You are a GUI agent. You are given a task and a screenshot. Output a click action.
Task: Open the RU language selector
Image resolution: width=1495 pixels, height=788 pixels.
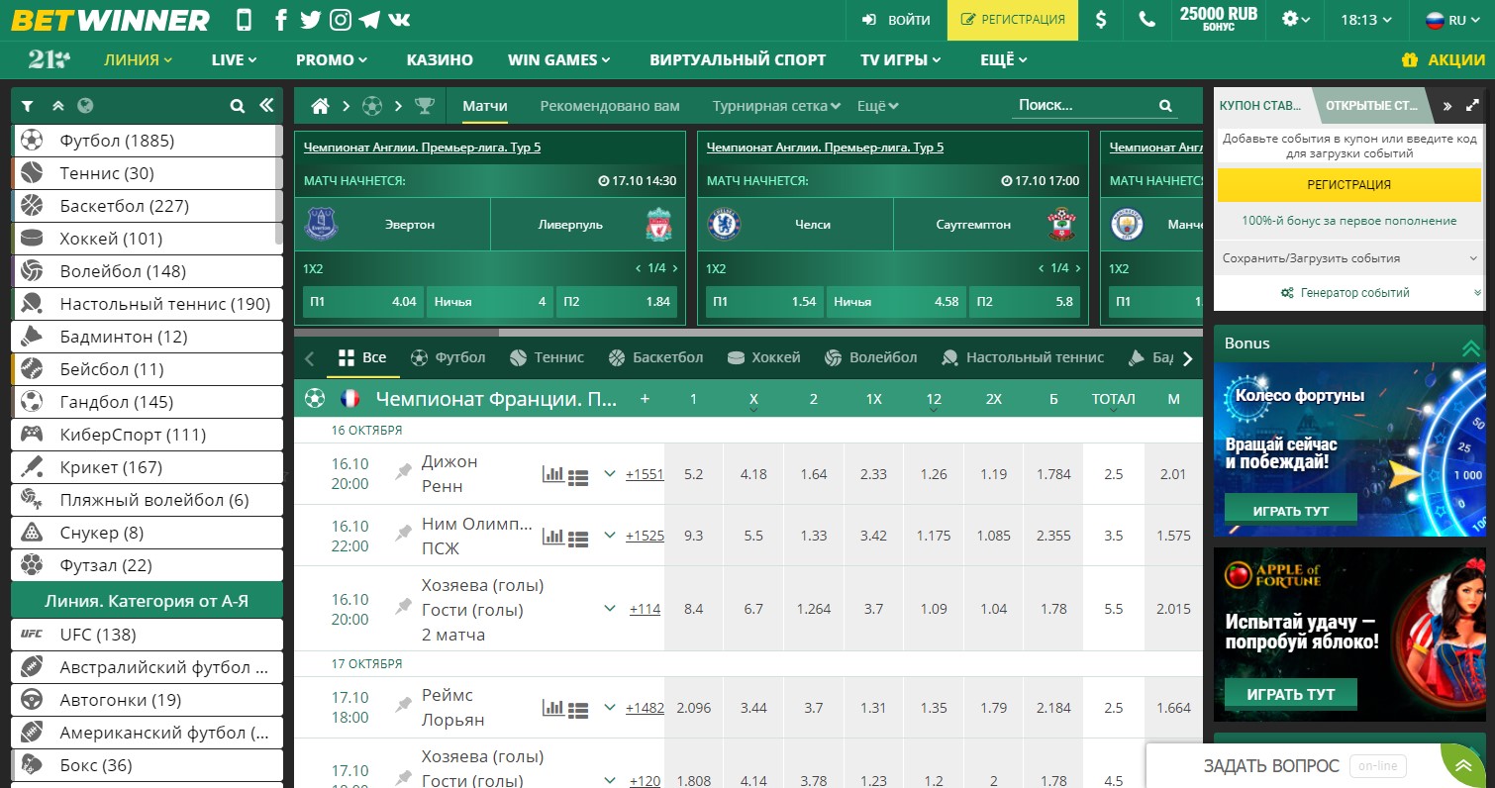(x=1451, y=20)
